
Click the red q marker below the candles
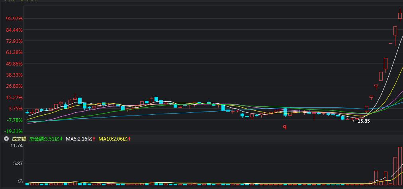coord(285,127)
